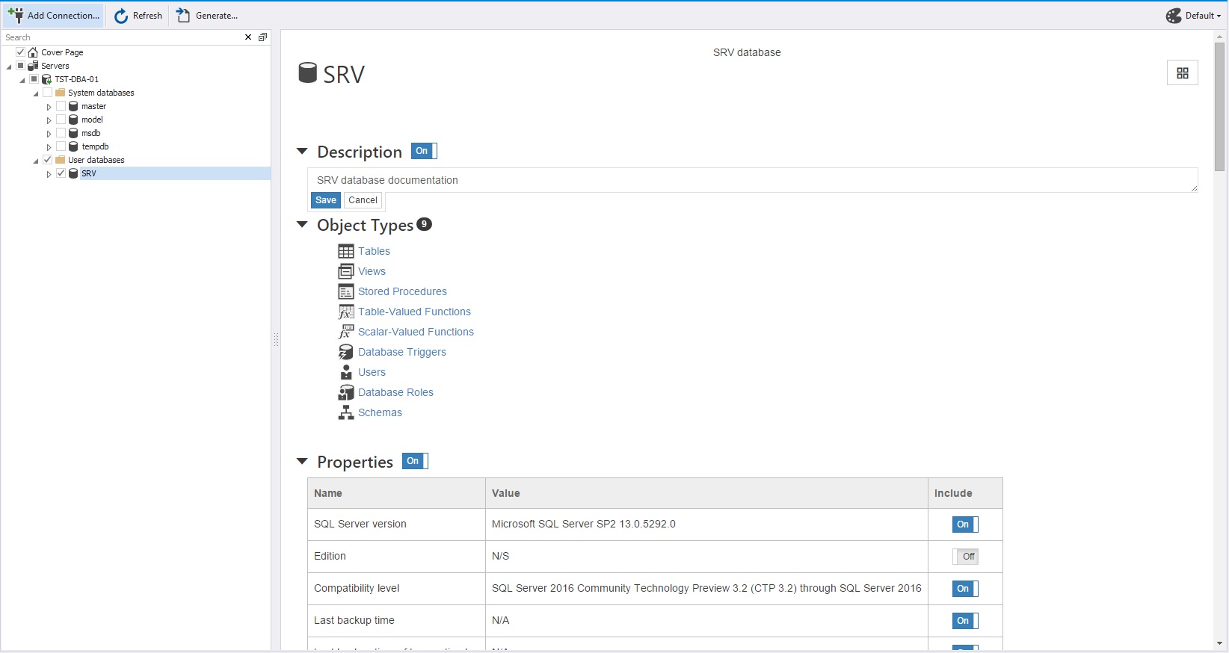Toggle the Description section On switch

(x=423, y=151)
